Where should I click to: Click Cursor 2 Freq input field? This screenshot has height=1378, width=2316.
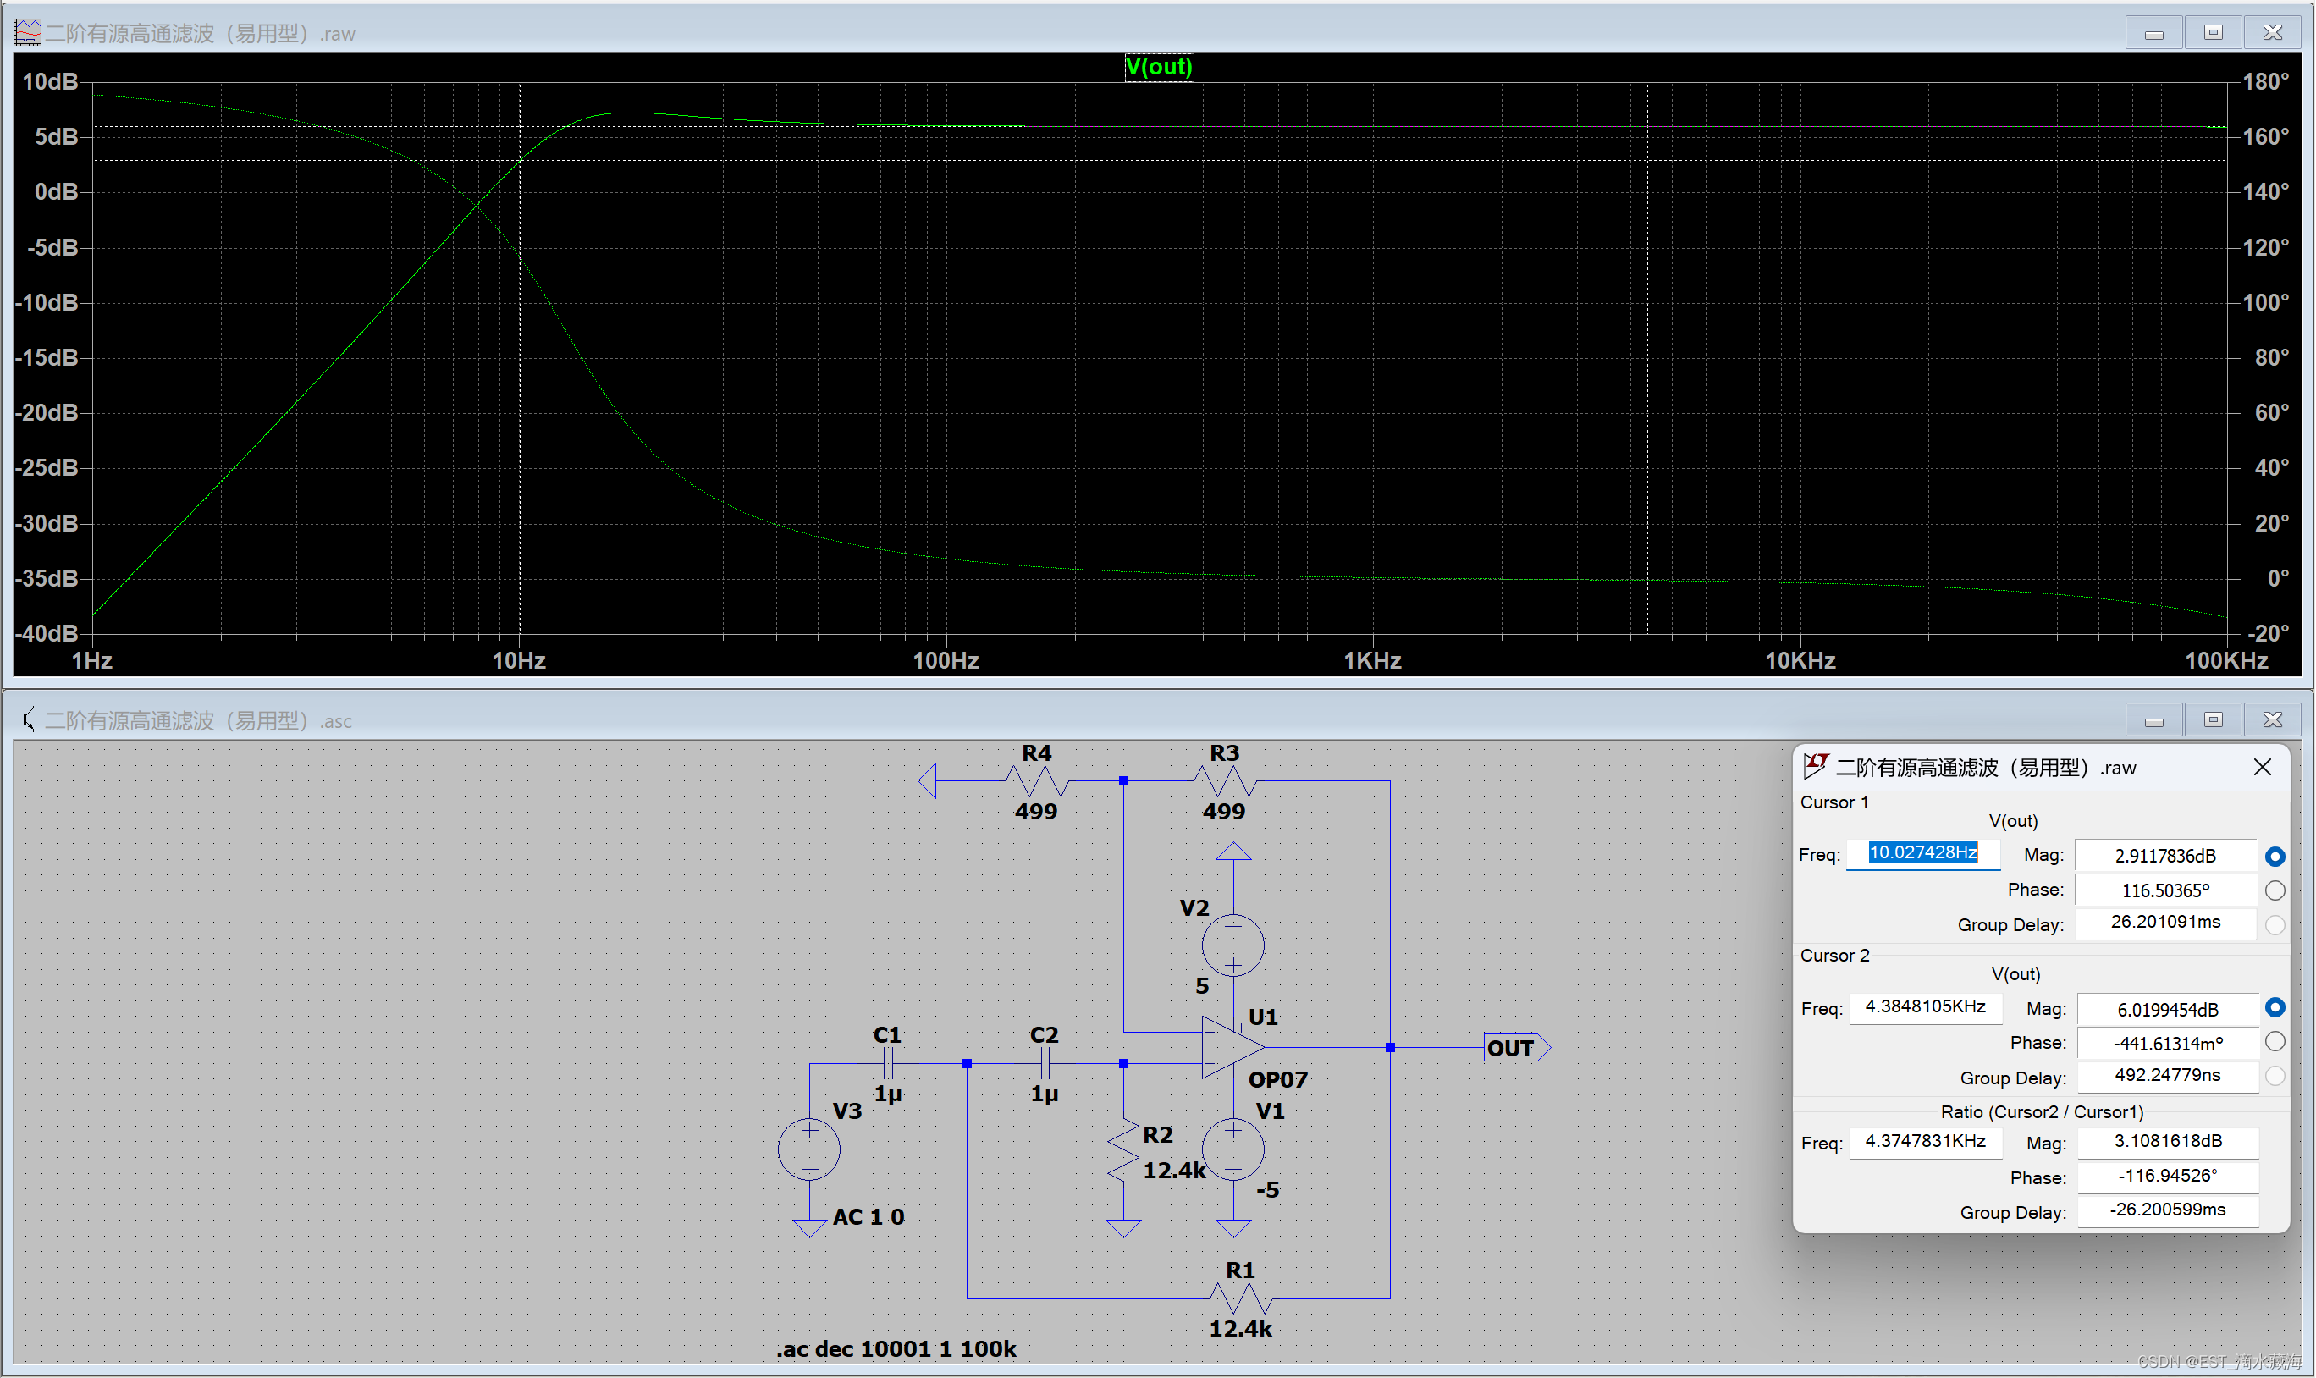tap(1925, 1007)
